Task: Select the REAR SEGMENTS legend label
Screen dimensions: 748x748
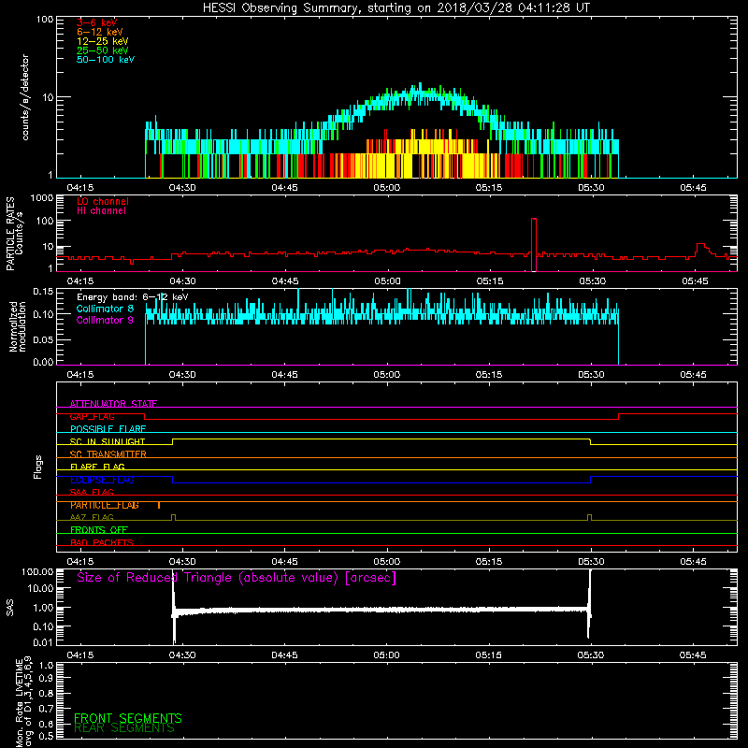Action: (124, 728)
